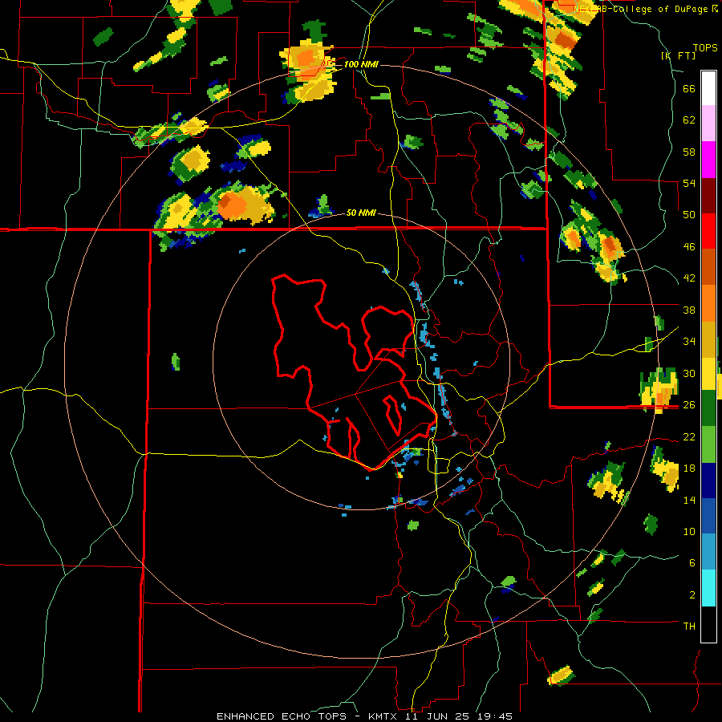Click the white 66 kft legend swatch
Viewport: 722px width, 722px height.
click(x=708, y=88)
